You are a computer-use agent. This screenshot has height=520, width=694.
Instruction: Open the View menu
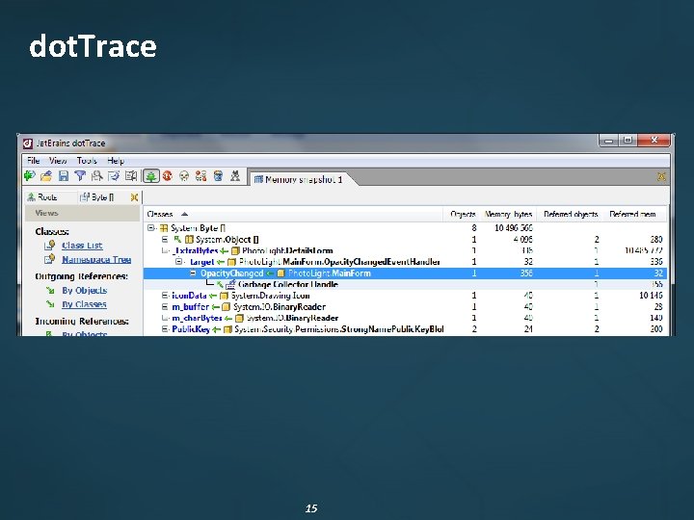[x=58, y=161]
